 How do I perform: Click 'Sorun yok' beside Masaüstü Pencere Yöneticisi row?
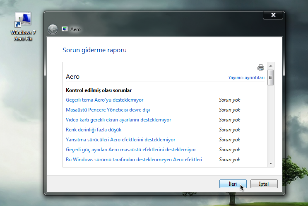point(229,110)
